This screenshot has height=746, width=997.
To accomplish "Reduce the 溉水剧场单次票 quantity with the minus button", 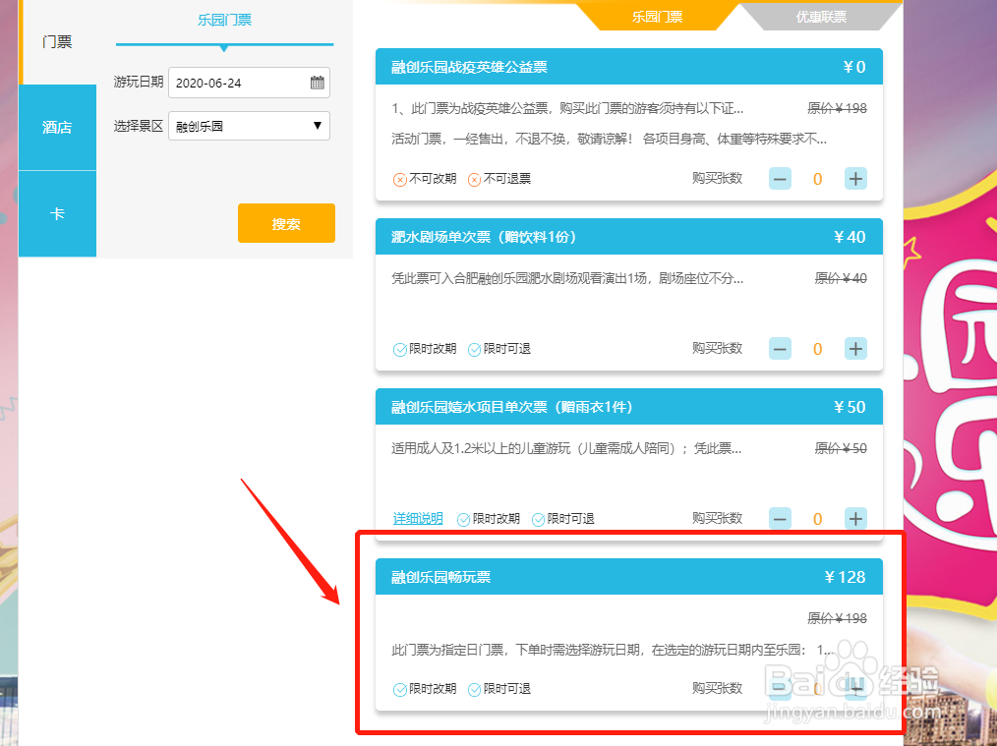I will click(x=780, y=348).
